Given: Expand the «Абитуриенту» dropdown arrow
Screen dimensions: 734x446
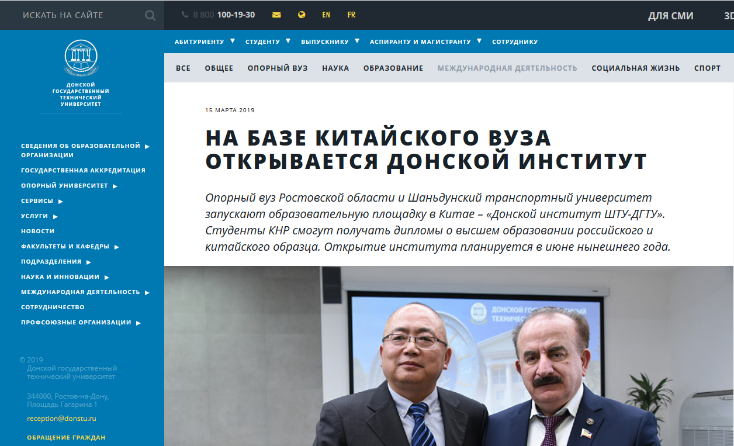Looking at the screenshot, I should click(x=233, y=41).
